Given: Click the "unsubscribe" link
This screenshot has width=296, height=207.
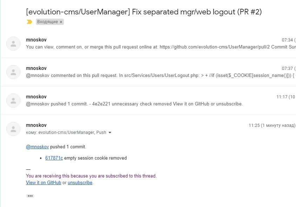Looking at the screenshot, I should 80,182.
